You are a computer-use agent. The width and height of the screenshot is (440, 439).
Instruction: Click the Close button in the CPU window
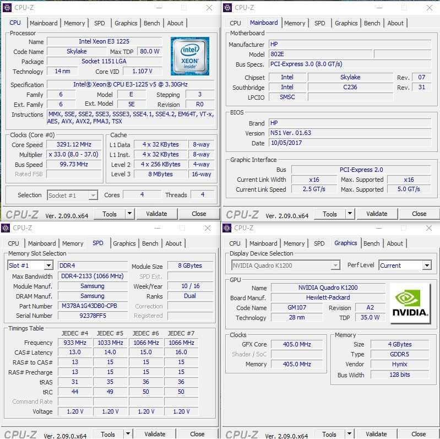[x=199, y=214]
